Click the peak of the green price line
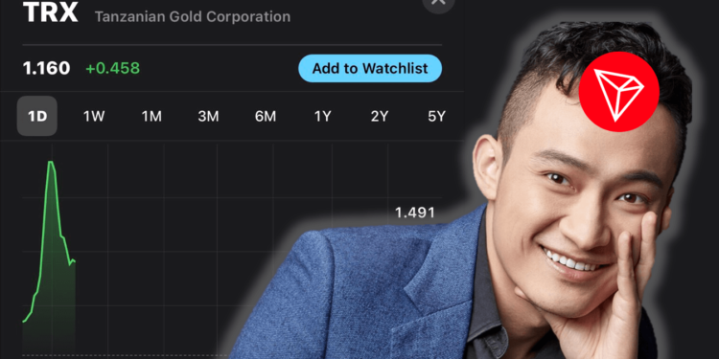This screenshot has width=719, height=359. (x=50, y=162)
